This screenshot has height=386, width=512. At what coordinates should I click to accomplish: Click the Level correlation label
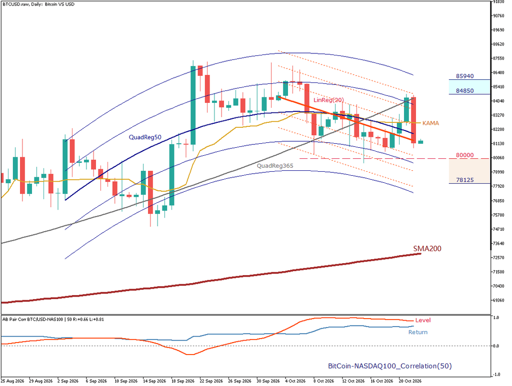coord(423,320)
